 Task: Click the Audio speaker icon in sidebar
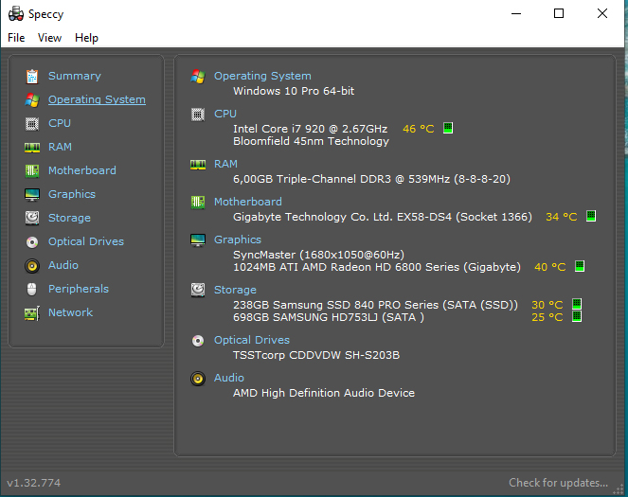[32, 265]
